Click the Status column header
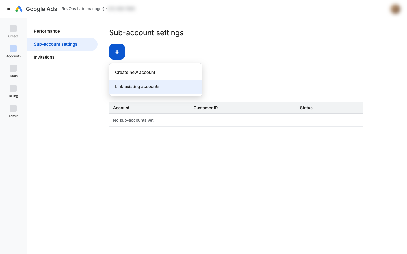 pos(306,108)
